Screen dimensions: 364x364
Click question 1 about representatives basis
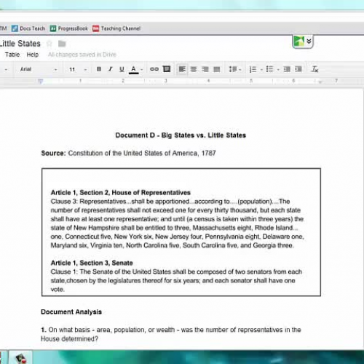[171, 334]
